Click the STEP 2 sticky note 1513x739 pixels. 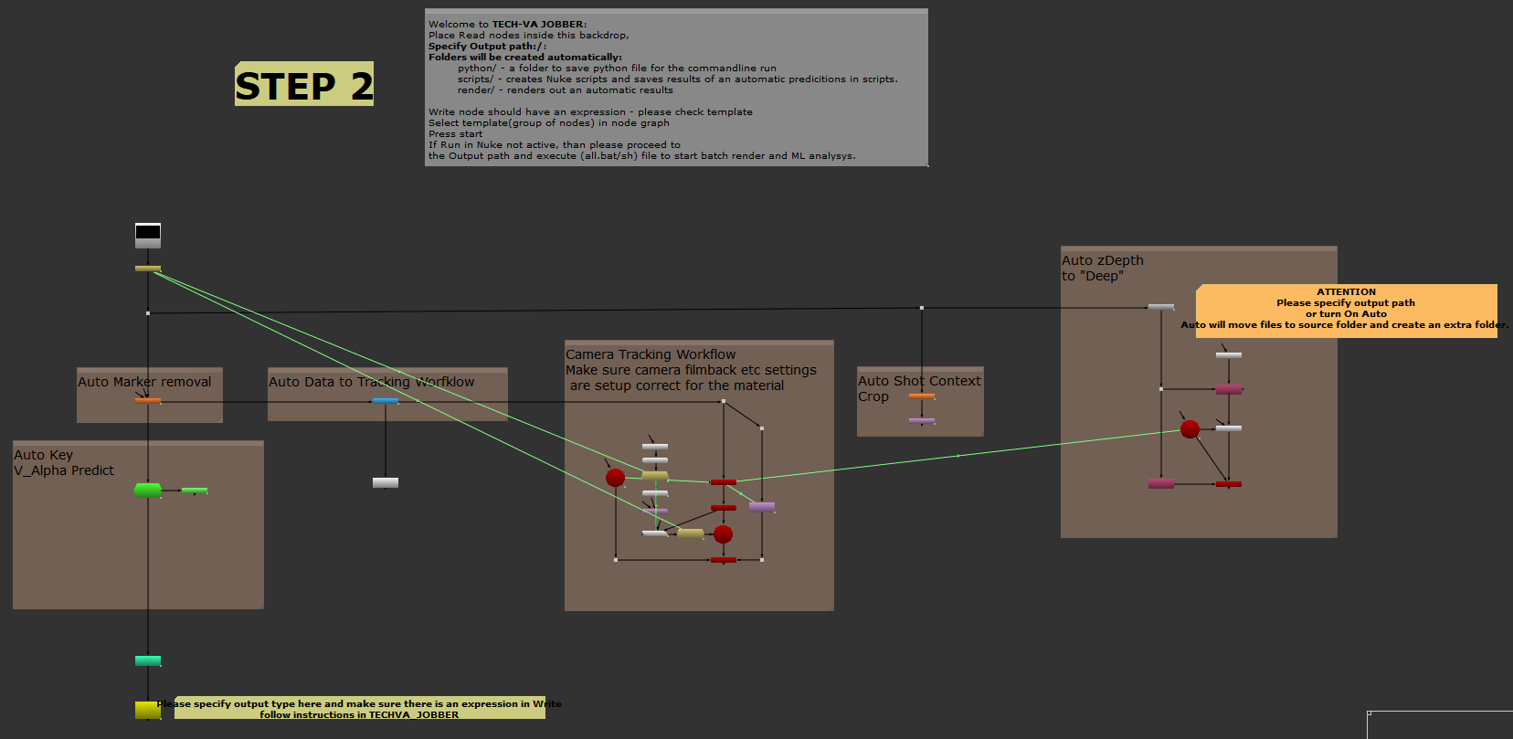304,85
